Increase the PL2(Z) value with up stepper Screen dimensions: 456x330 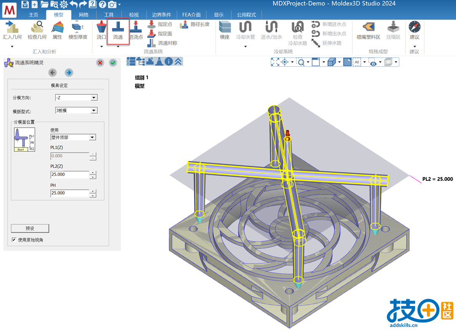click(93, 173)
